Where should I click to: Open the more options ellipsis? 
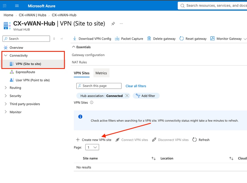121,24
